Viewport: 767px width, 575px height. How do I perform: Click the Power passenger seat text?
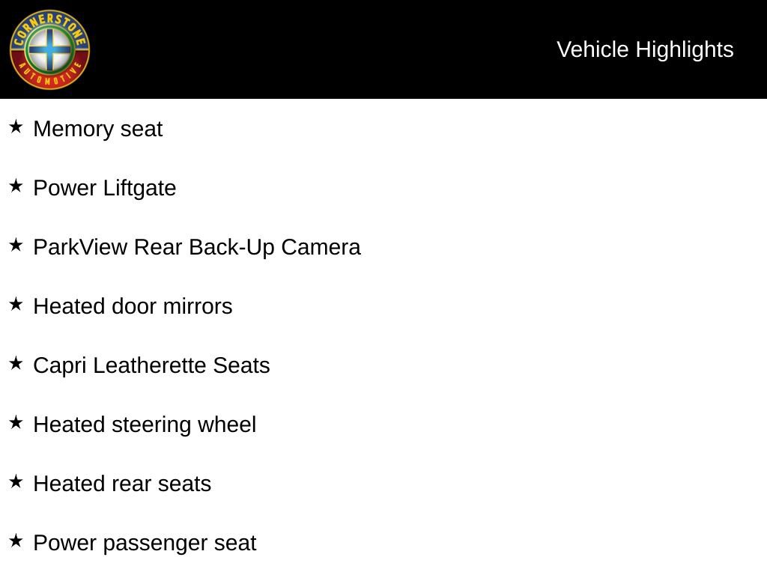point(145,543)
